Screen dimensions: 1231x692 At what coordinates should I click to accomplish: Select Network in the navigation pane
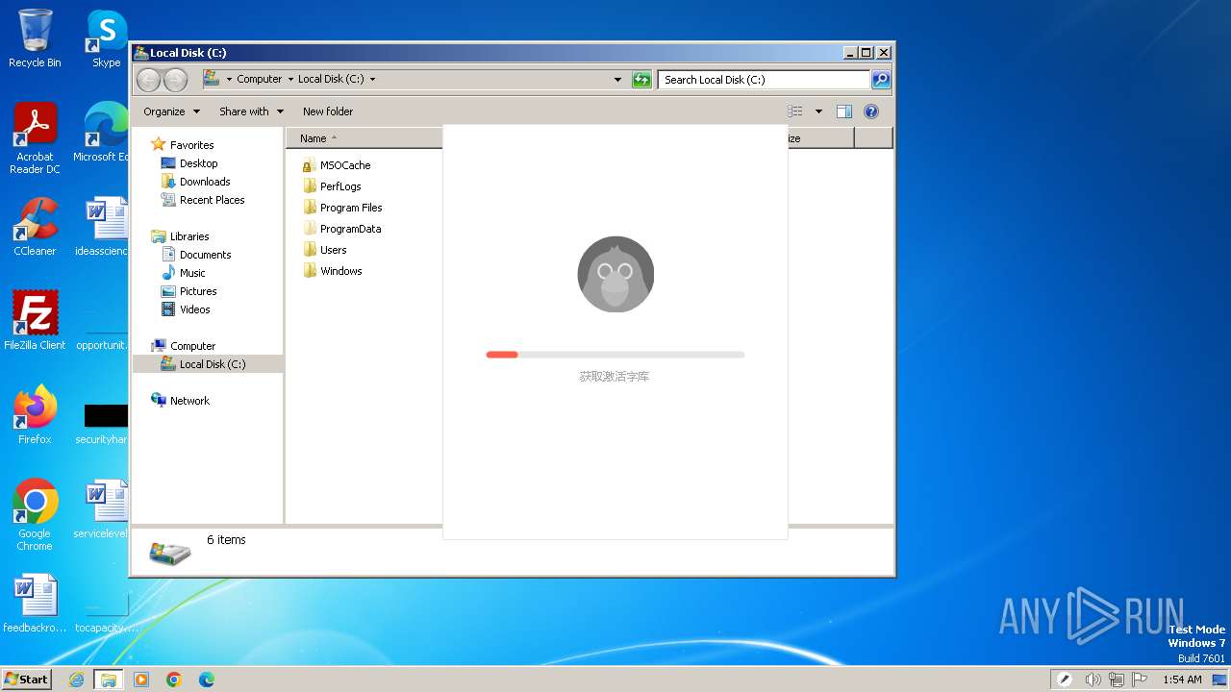click(180, 401)
